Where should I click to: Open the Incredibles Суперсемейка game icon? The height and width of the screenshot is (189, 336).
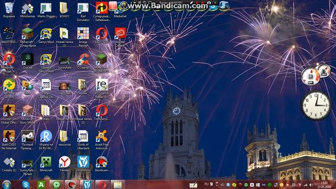click(x=101, y=12)
